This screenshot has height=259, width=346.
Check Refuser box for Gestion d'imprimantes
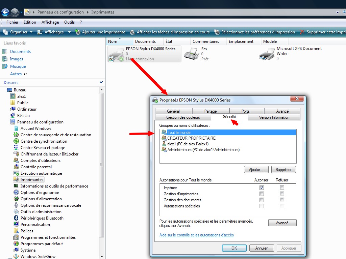(282, 194)
